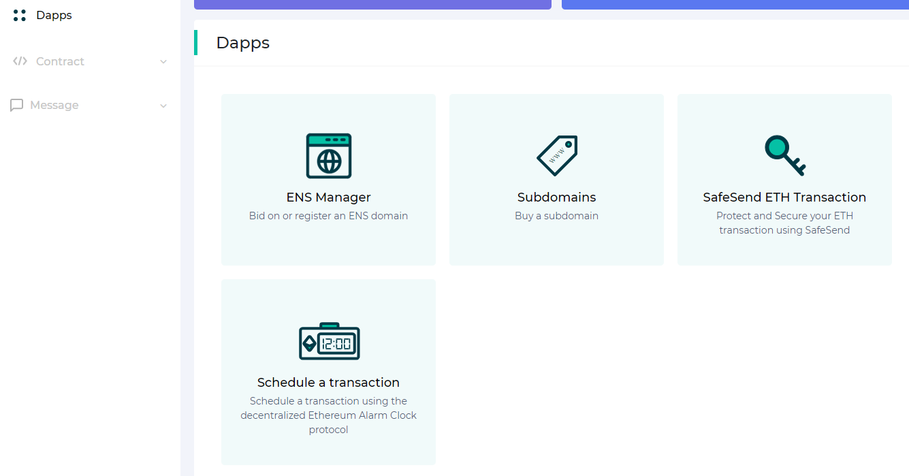Click the Dapps section heading
The height and width of the screenshot is (476, 909).
[243, 43]
